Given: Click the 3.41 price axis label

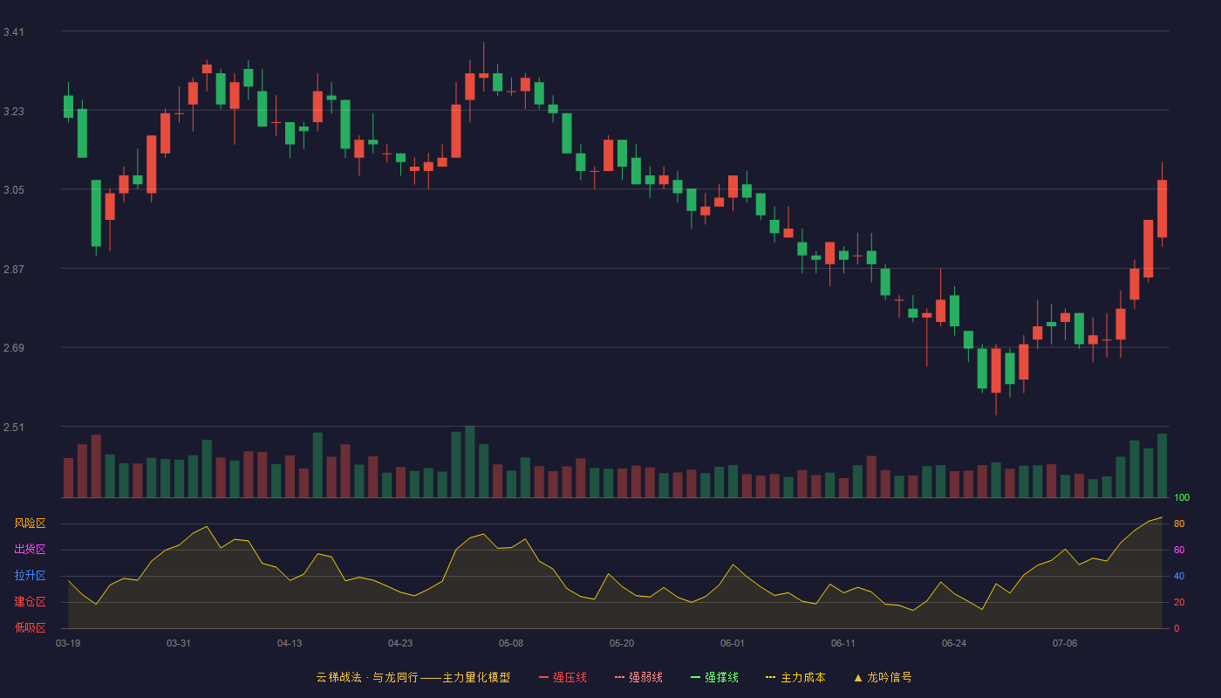Looking at the screenshot, I should [x=14, y=32].
